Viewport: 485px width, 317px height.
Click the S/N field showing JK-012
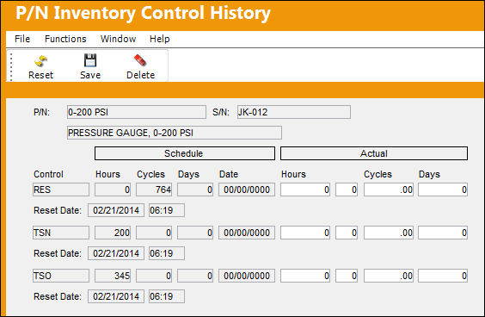click(x=294, y=112)
